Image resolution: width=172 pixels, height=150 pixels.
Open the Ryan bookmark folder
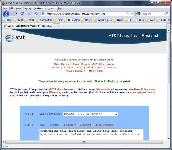pos(150,20)
